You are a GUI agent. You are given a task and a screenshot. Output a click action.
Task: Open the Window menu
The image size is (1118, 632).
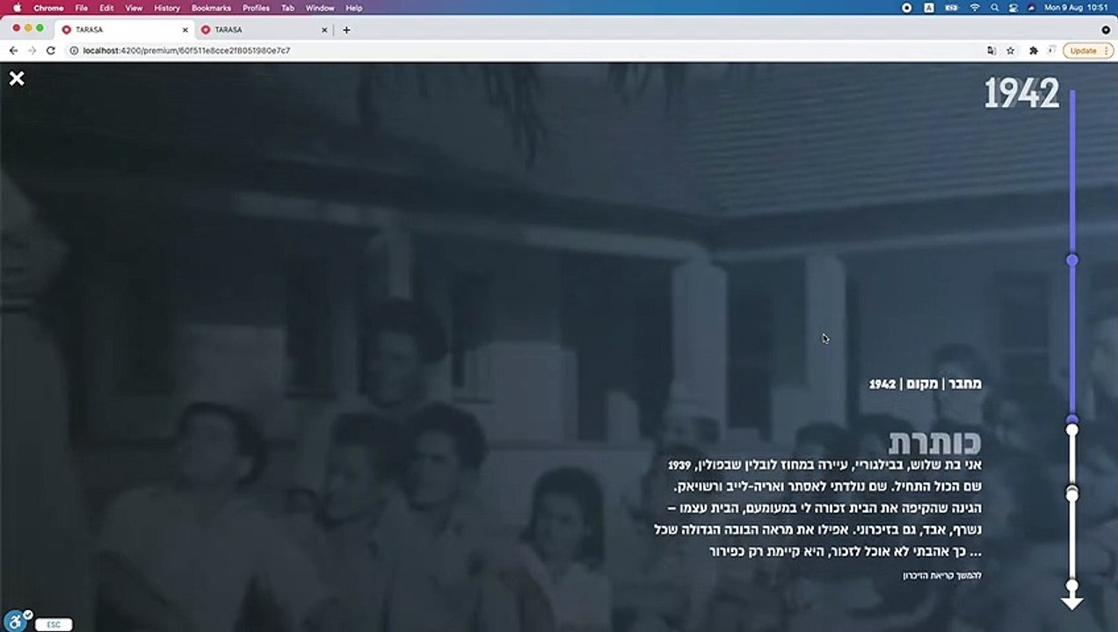tap(320, 8)
